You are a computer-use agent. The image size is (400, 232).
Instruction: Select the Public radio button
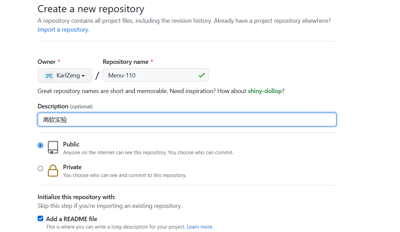tap(40, 145)
